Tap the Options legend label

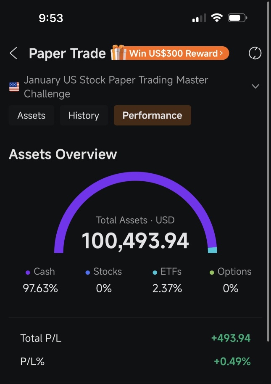(234, 271)
